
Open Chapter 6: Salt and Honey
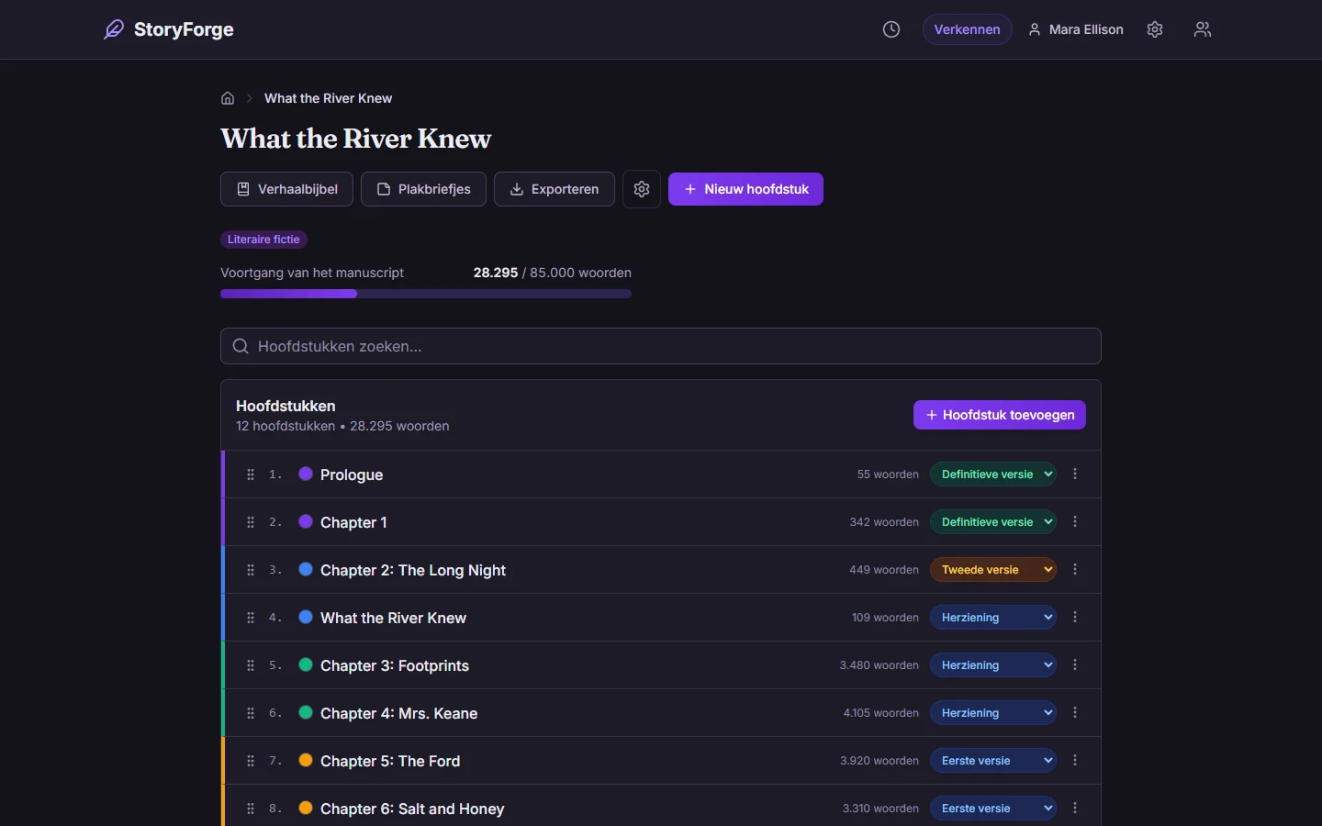tap(412, 809)
